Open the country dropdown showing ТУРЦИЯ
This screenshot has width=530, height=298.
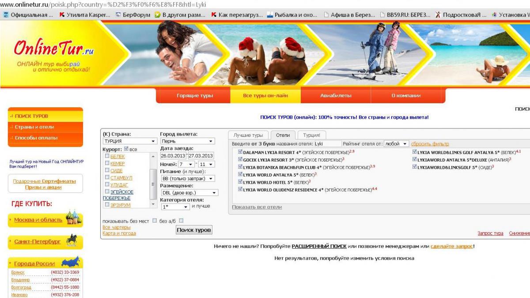[x=130, y=141]
